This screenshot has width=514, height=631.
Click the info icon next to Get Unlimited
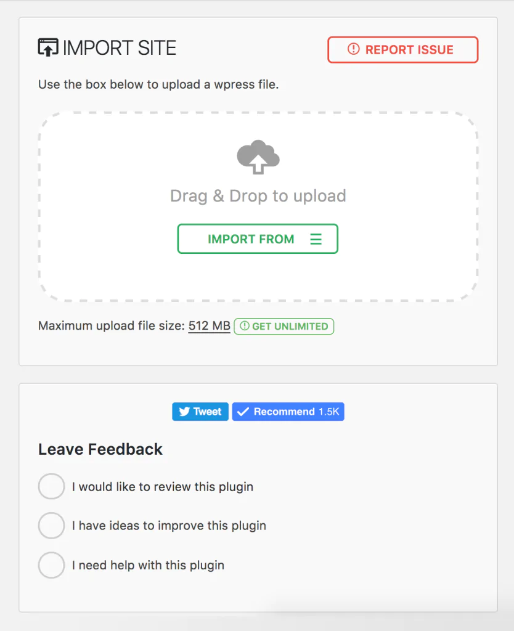(246, 327)
